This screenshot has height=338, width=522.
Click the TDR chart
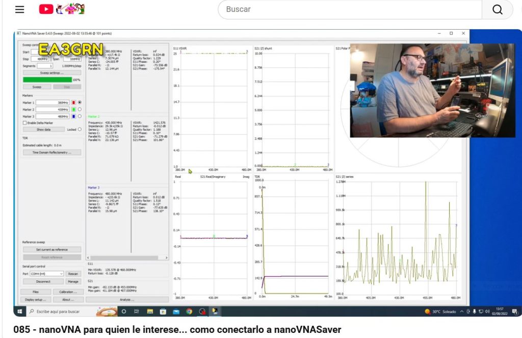(294, 237)
